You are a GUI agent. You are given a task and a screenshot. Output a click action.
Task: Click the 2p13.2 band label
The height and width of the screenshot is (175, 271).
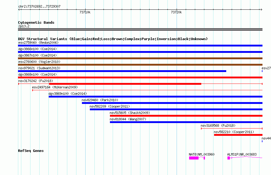24,26
